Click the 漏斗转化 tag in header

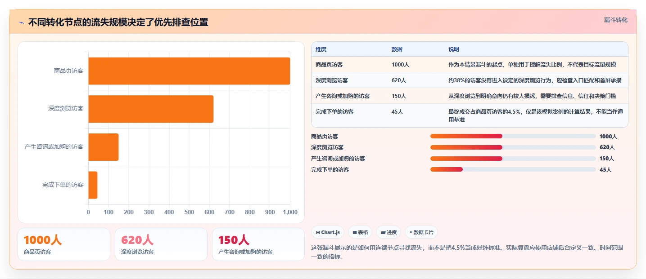(x=615, y=20)
